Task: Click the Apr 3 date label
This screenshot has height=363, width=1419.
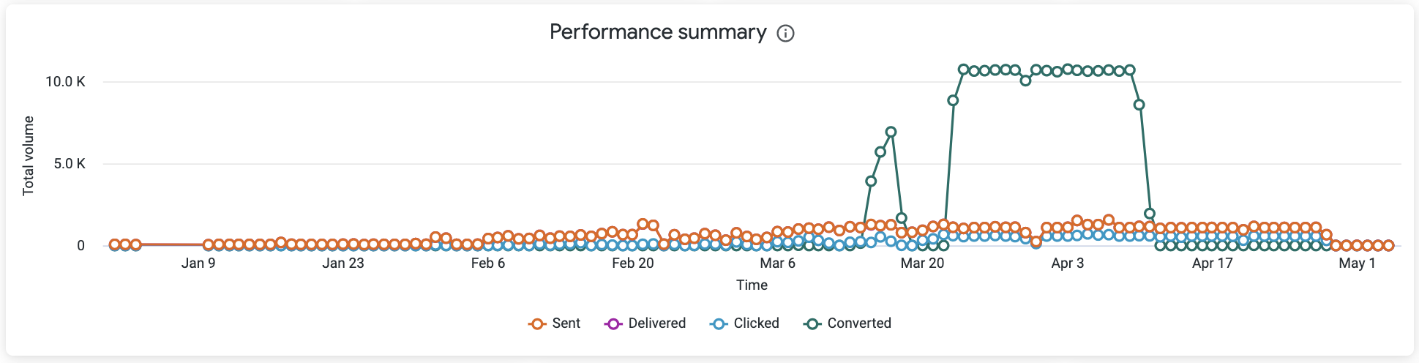Action: pos(1068,263)
